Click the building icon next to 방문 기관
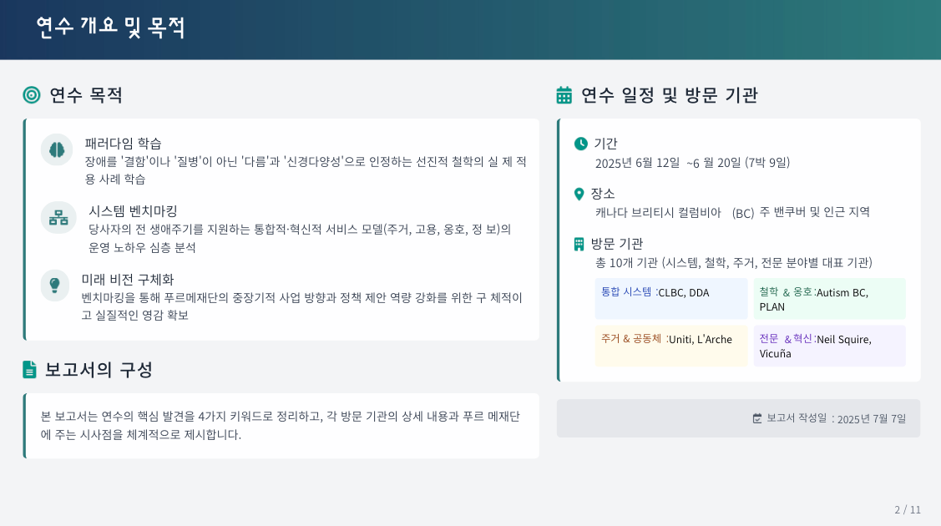 click(579, 244)
